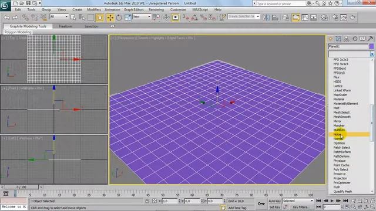Open the Material Editor icon

[x=324, y=17]
